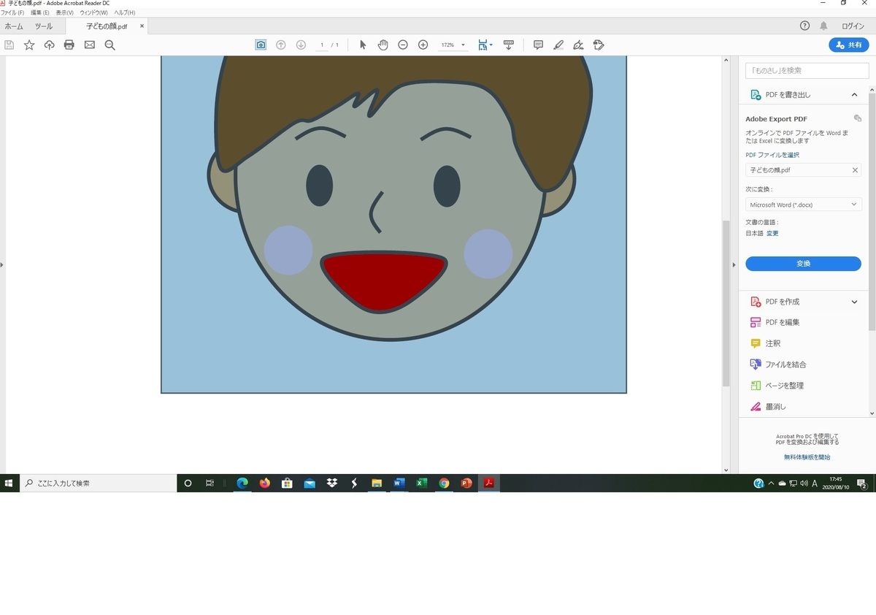Click the page number field
This screenshot has height=615, width=876.
coord(322,45)
